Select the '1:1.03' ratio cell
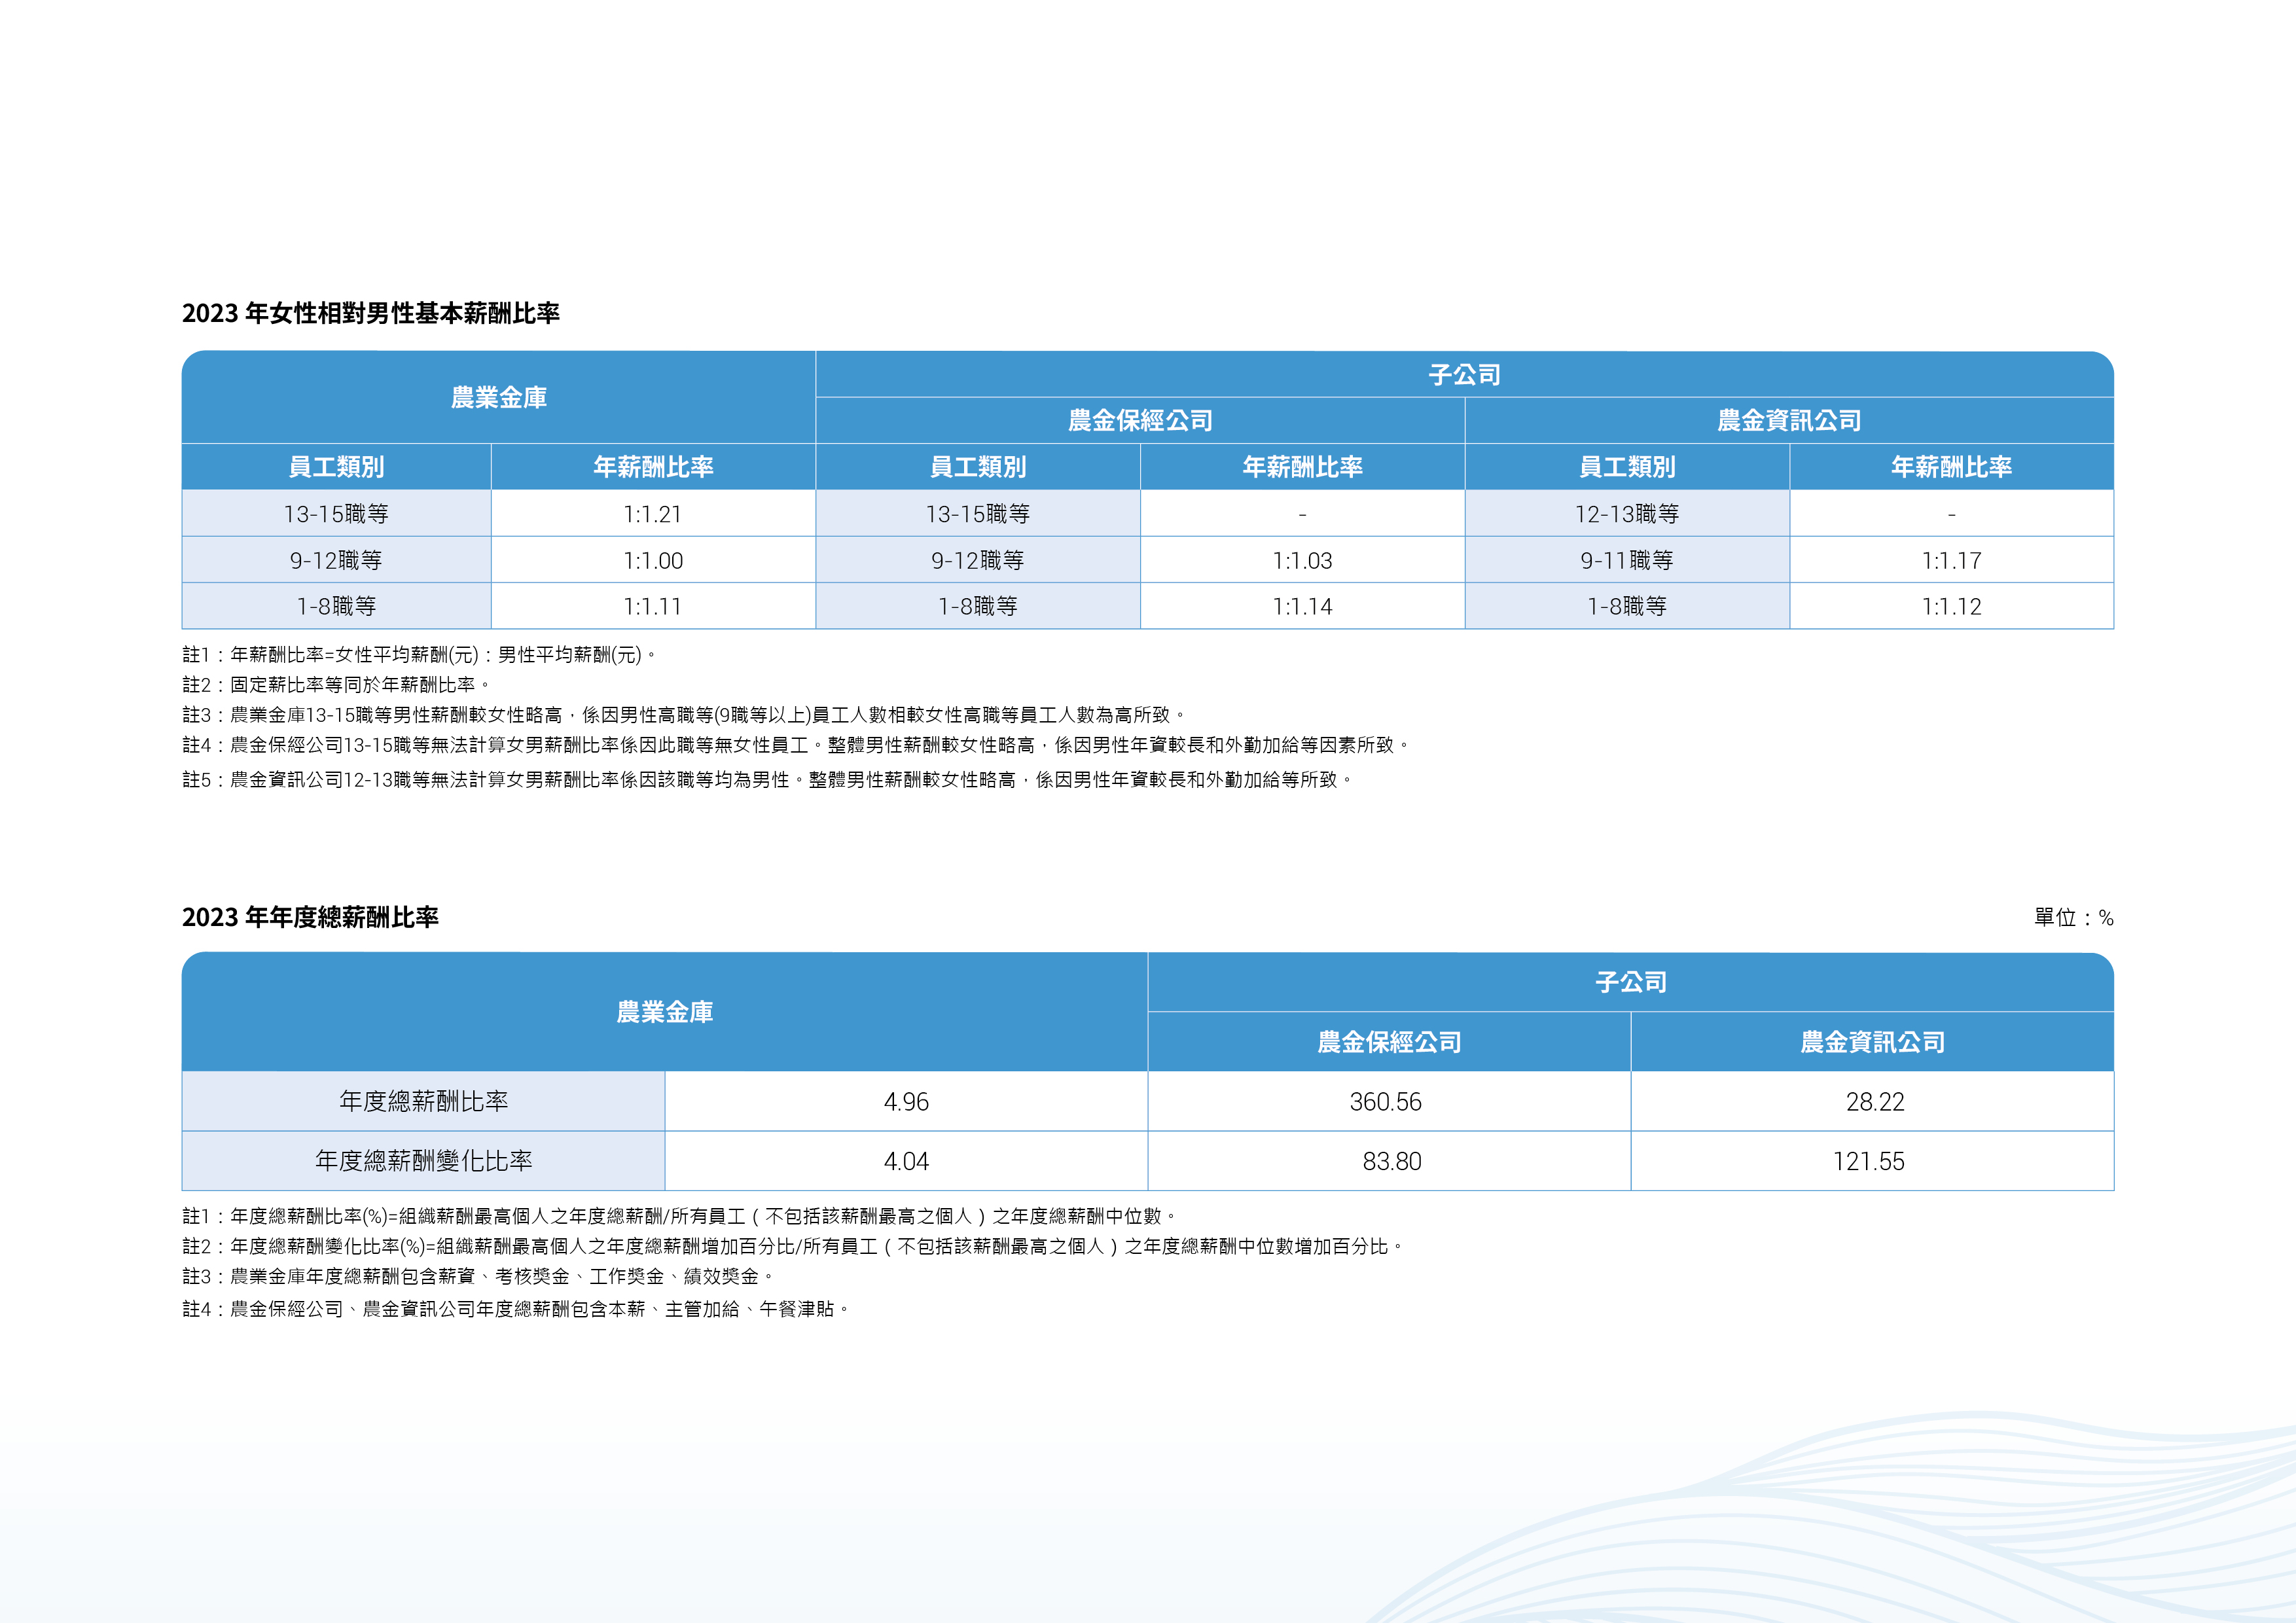 1302,560
